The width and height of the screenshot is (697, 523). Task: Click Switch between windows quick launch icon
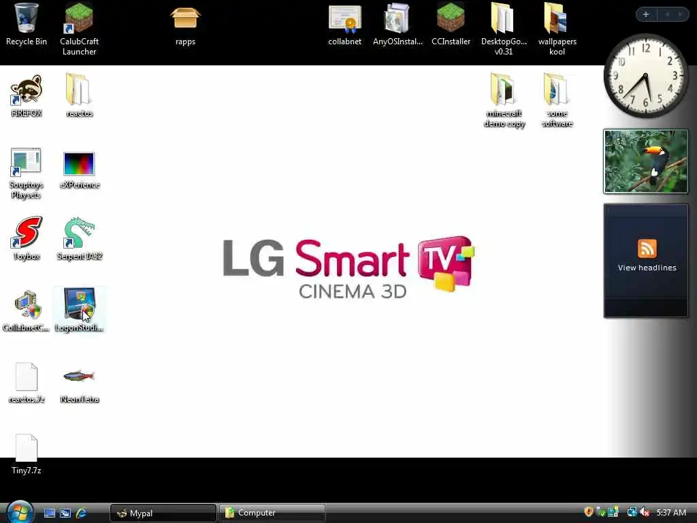65,513
